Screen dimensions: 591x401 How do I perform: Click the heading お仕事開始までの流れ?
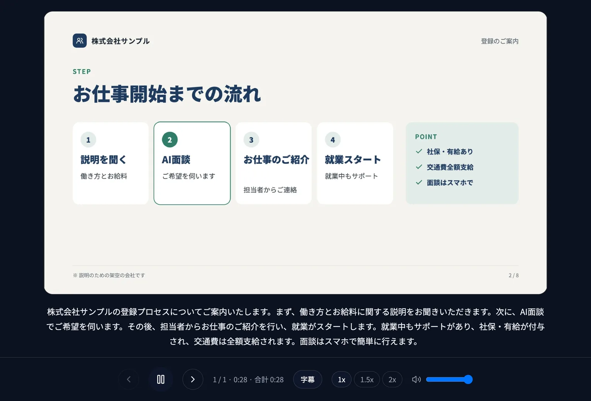(x=167, y=94)
